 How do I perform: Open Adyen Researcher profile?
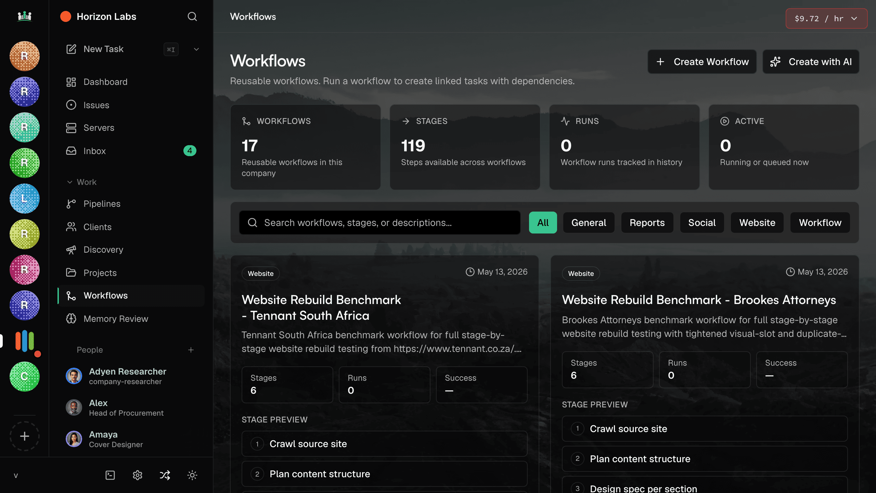(x=131, y=376)
